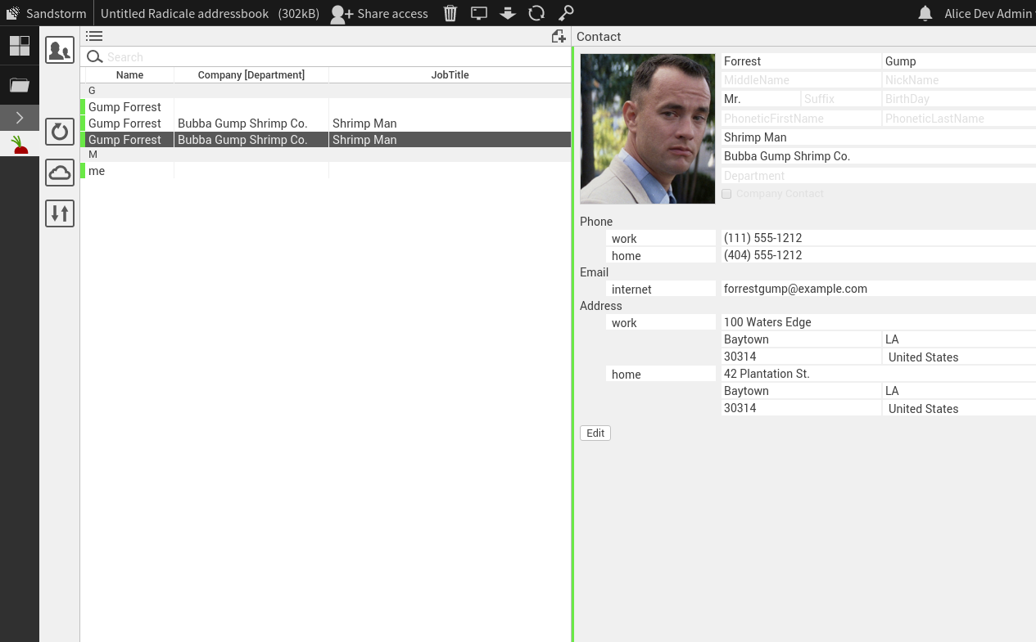Screen dimensions: 1036x642
Task: Open the Alice Dev Admin account menu
Action: tap(989, 13)
